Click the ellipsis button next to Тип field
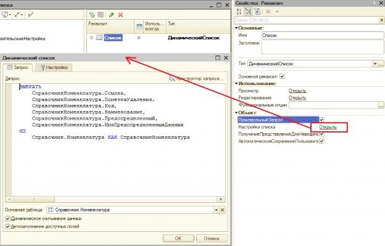Image resolution: width=385 pixels, height=246 pixels. [381, 64]
